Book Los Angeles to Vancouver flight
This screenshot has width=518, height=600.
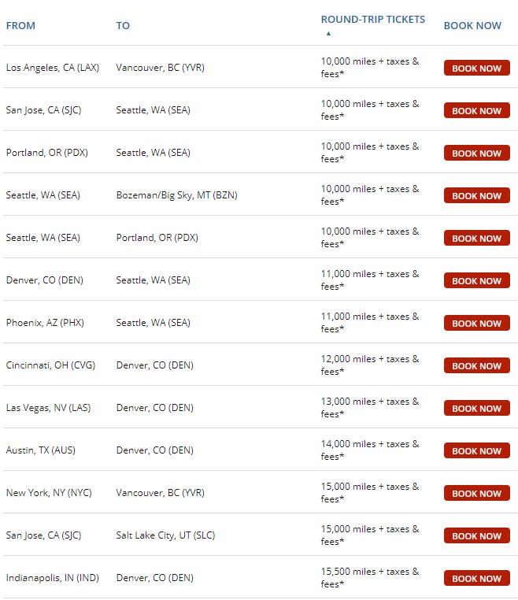click(x=476, y=69)
